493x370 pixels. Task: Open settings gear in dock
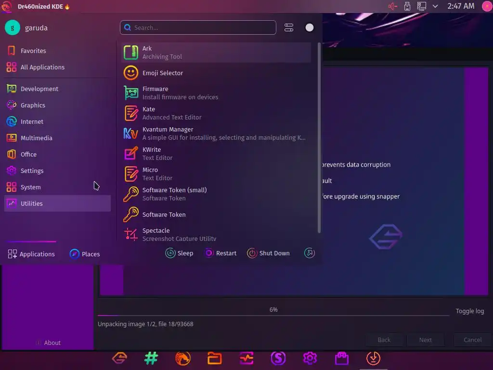coord(310,358)
